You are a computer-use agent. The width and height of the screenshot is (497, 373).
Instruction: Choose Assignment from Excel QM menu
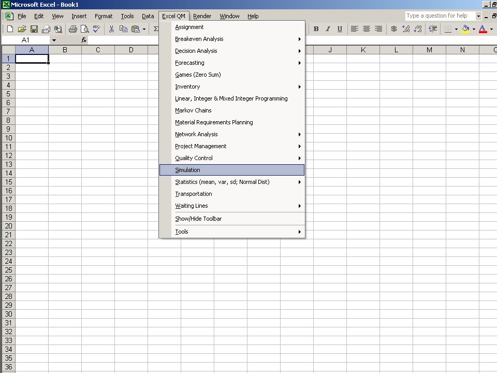click(x=232, y=27)
